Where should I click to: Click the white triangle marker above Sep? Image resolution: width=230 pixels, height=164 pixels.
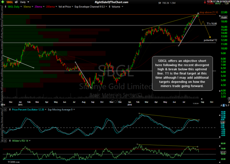(x=202, y=99)
